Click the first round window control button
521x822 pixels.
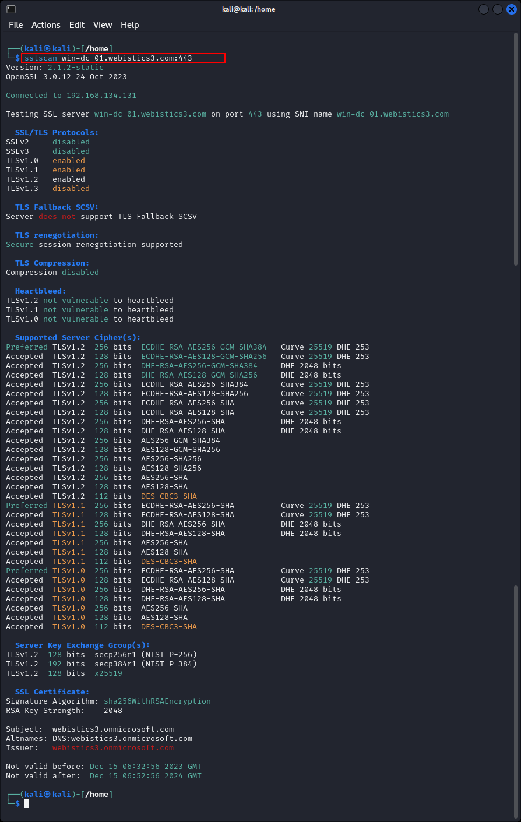[484, 9]
